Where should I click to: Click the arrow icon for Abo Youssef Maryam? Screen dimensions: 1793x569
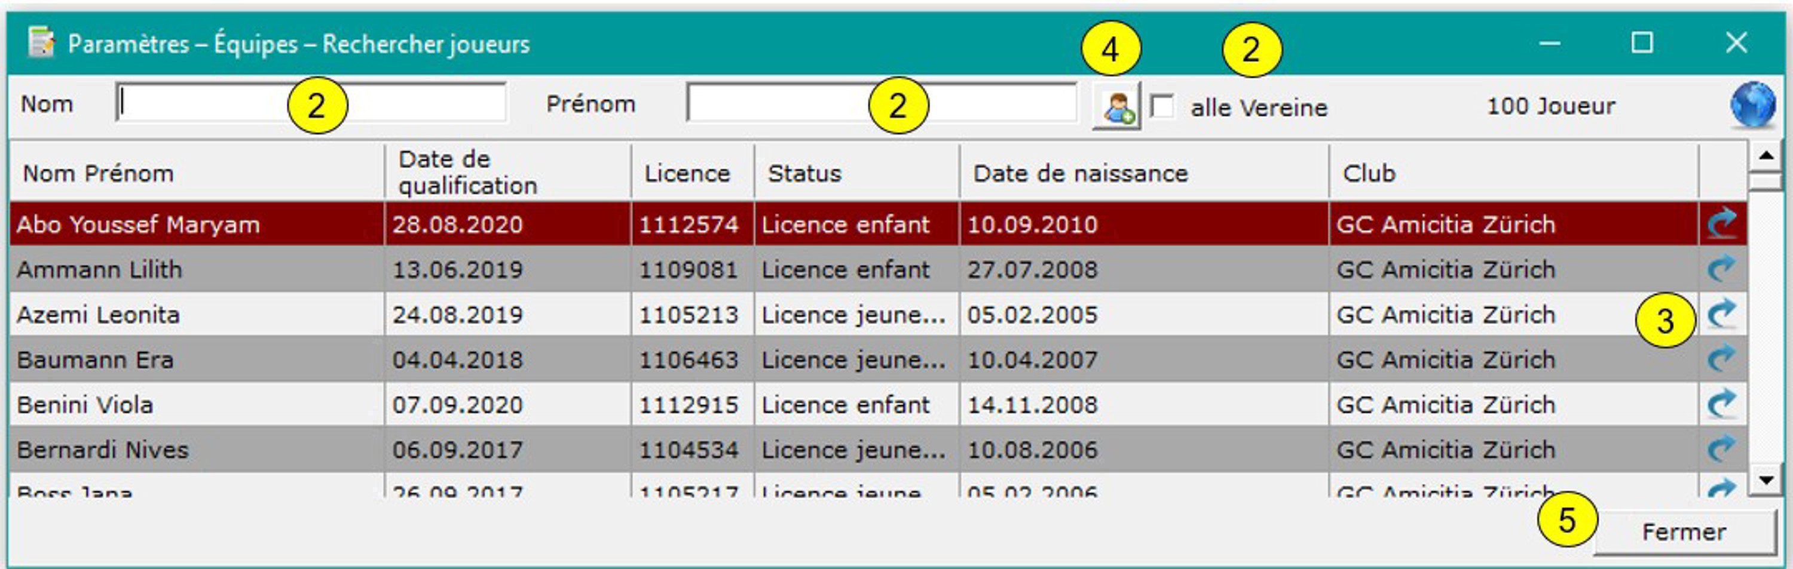[x=1722, y=223]
